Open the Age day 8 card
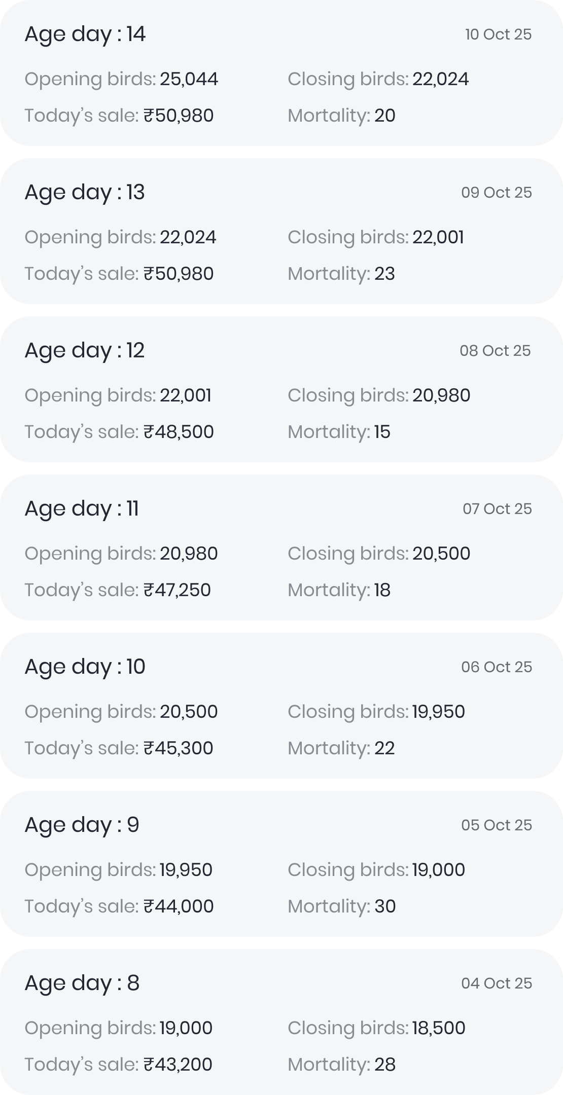The width and height of the screenshot is (563, 1095). [82, 983]
